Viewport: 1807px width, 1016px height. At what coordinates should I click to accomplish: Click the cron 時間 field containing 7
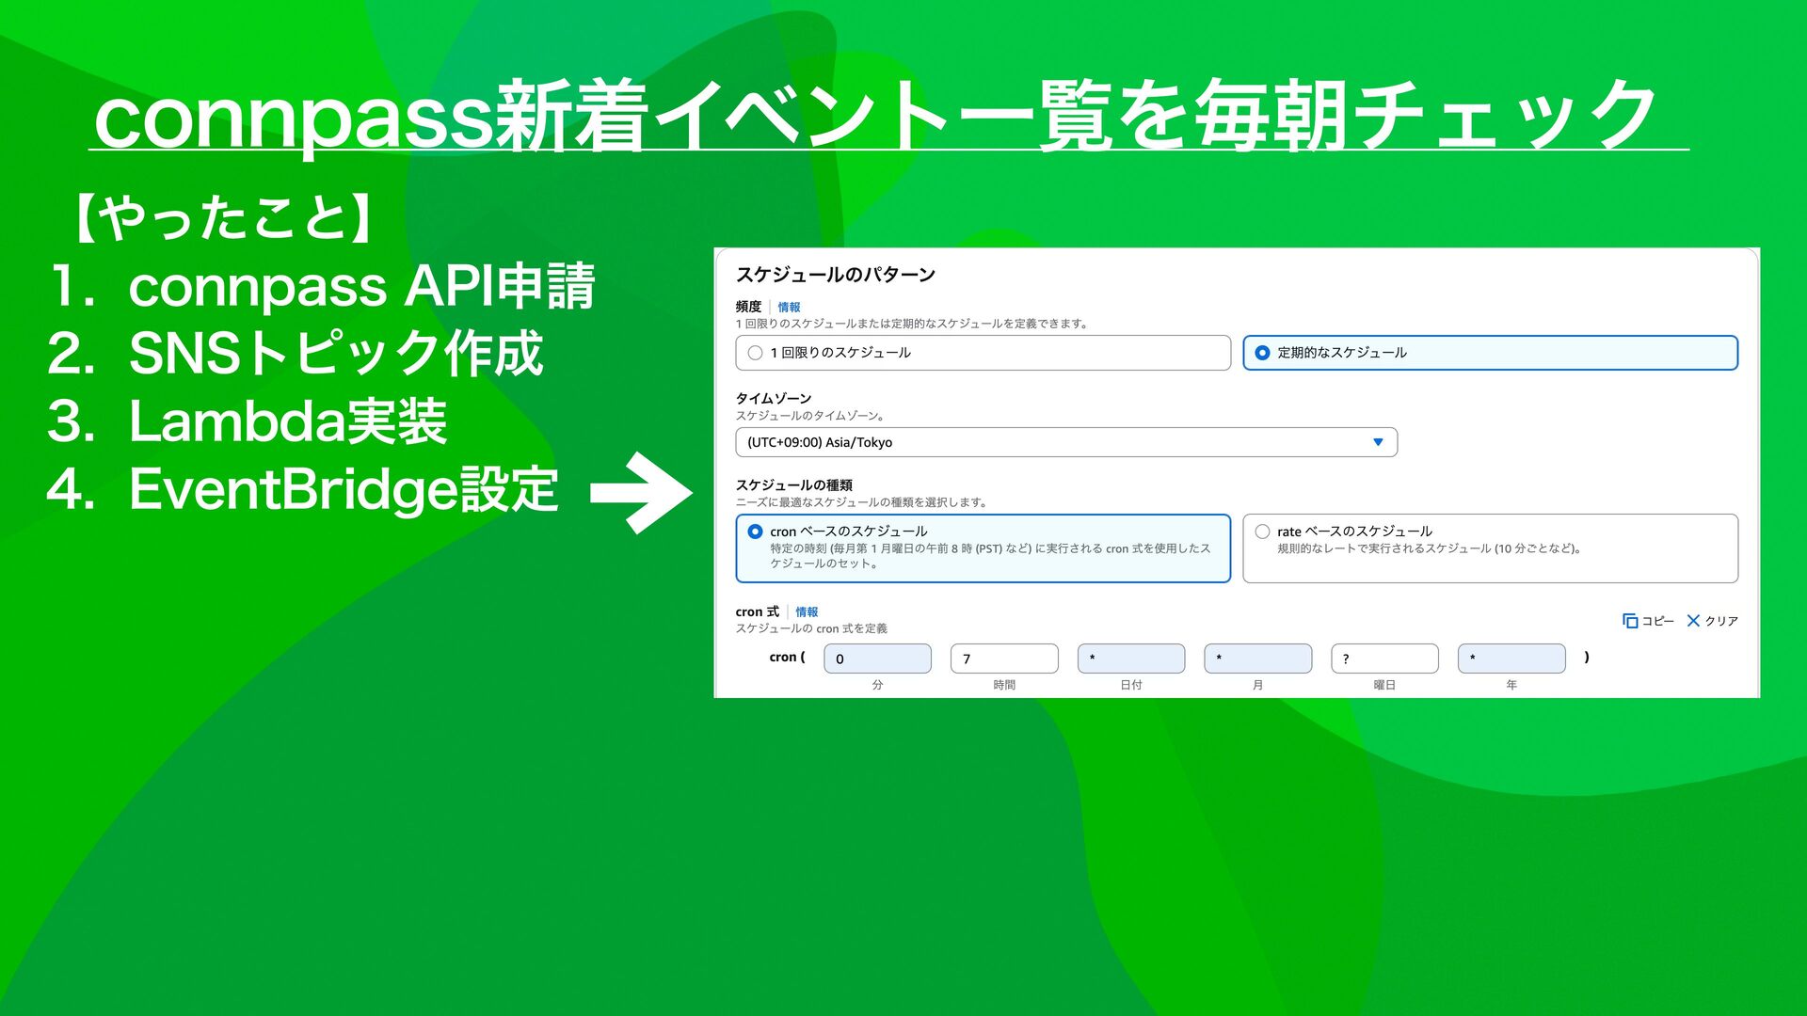pos(1003,659)
